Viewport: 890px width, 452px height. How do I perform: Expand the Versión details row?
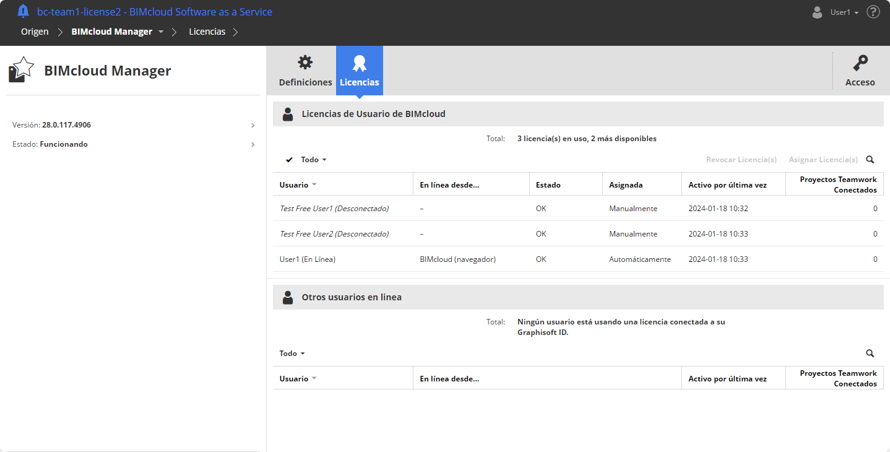pos(253,125)
